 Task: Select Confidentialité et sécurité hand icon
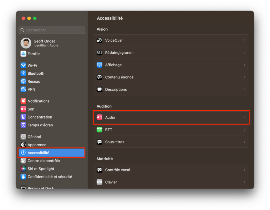point(23,177)
